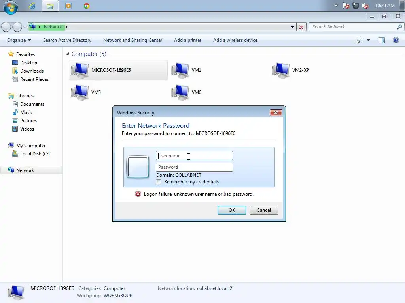
Task: Click WORKGROUP value in details pane
Action: tap(118, 295)
